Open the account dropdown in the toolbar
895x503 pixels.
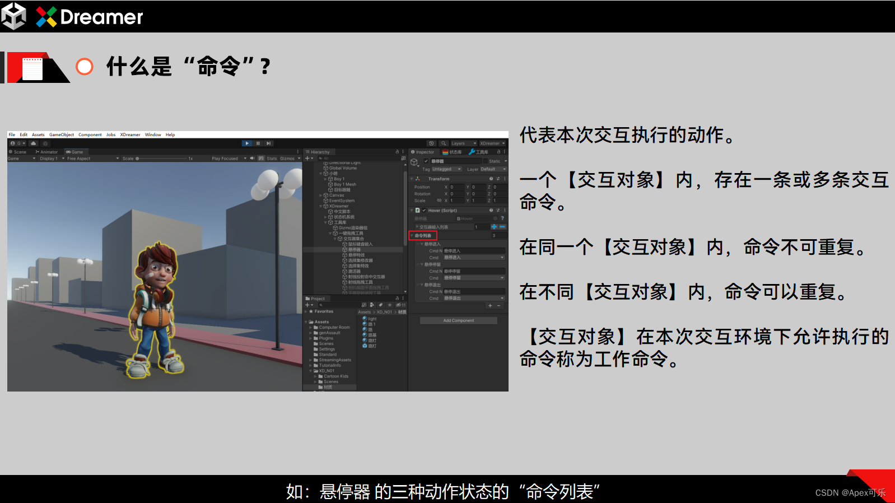coord(18,143)
